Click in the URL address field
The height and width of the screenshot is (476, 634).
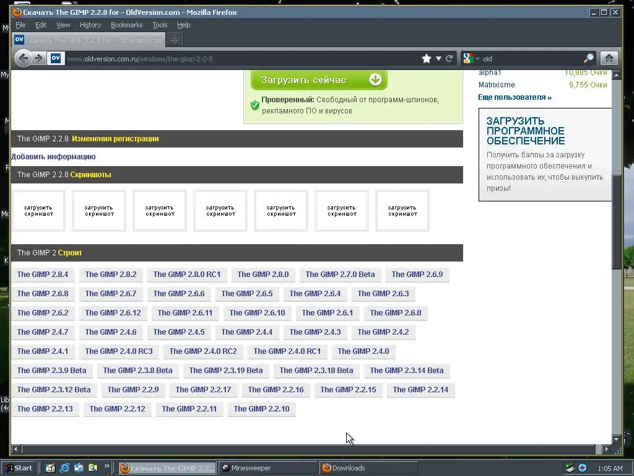tap(243, 59)
